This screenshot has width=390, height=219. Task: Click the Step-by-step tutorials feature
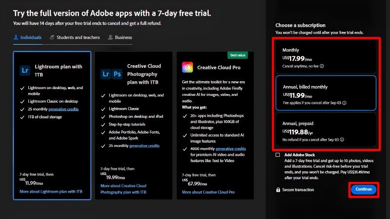(127, 125)
